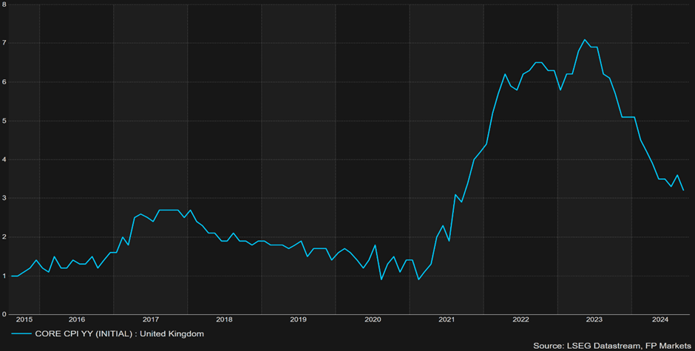Click the y-axis value 1
695x351 pixels.
4,276
